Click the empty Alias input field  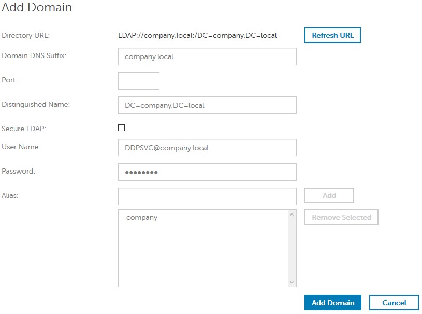click(207, 195)
